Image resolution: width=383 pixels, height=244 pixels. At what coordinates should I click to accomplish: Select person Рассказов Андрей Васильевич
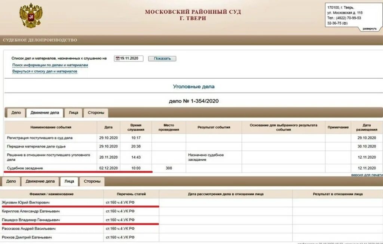pos(28,229)
